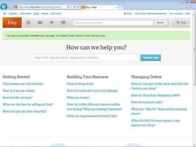Open 'How do I pay my Etsy shop bill?'

click(x=25, y=111)
